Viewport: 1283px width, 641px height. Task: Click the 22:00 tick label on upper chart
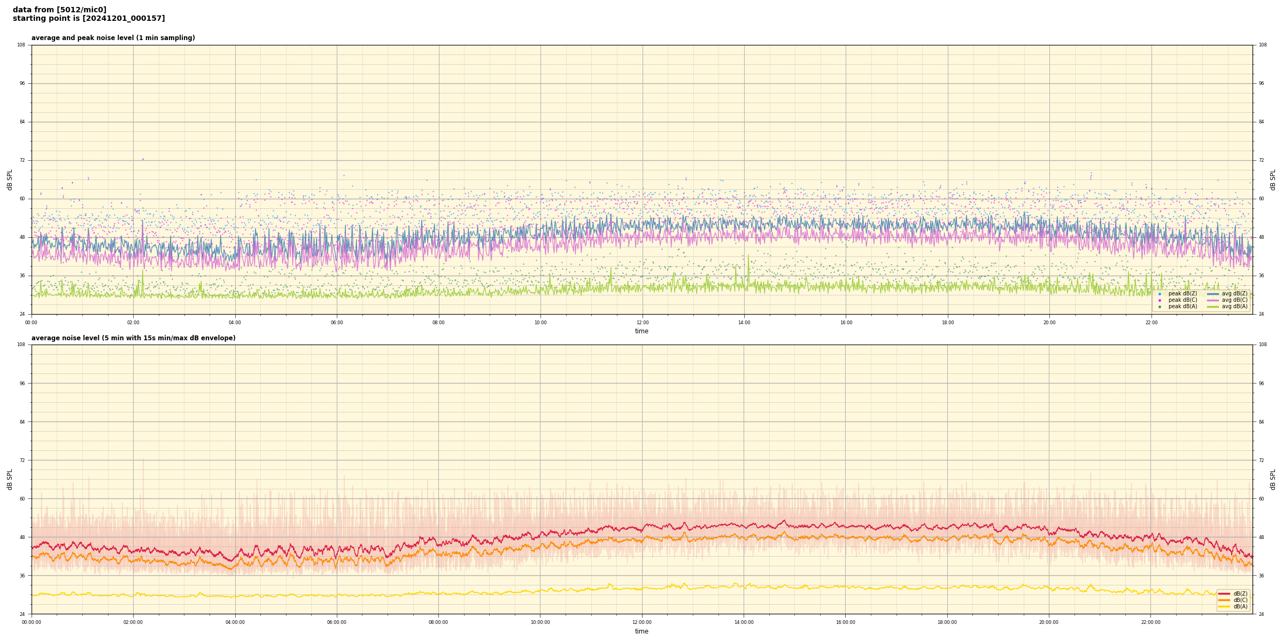click(x=1151, y=323)
